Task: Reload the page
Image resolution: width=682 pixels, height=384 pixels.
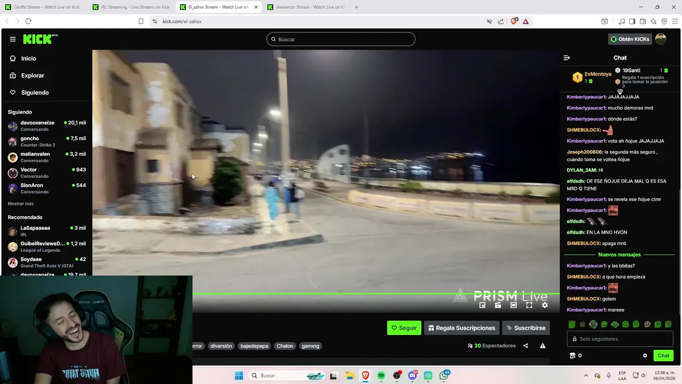Action: [28, 21]
